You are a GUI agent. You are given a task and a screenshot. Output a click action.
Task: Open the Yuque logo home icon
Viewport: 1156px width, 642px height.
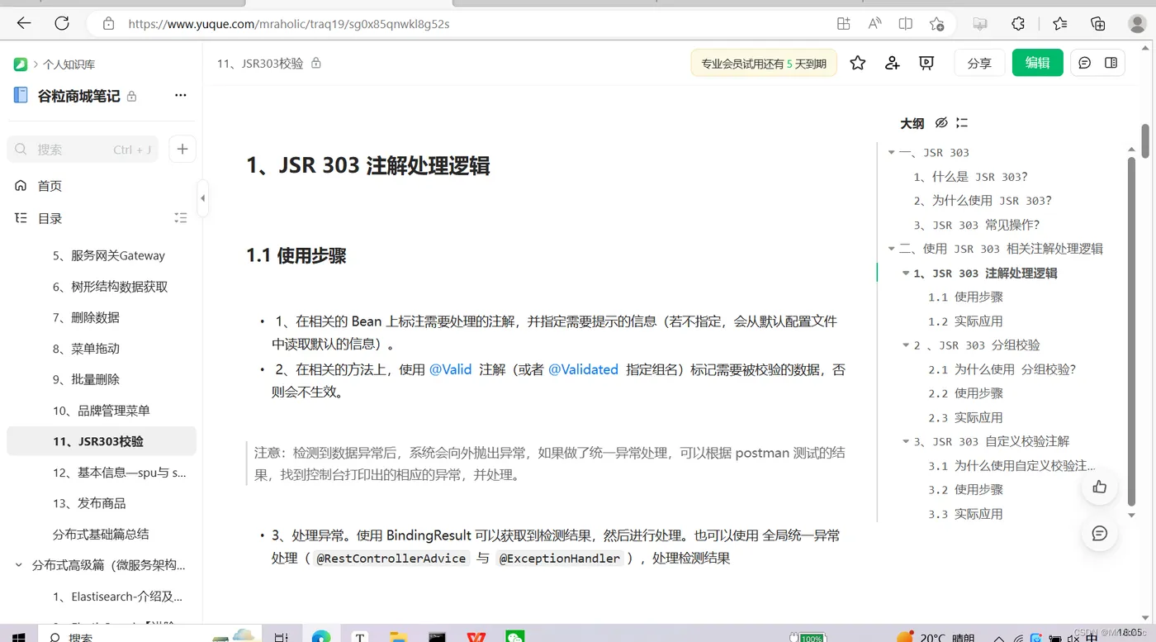(21, 64)
